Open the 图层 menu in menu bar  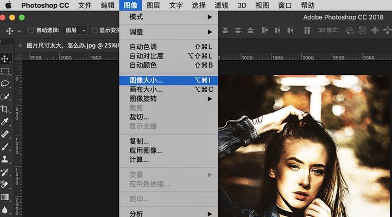point(153,5)
